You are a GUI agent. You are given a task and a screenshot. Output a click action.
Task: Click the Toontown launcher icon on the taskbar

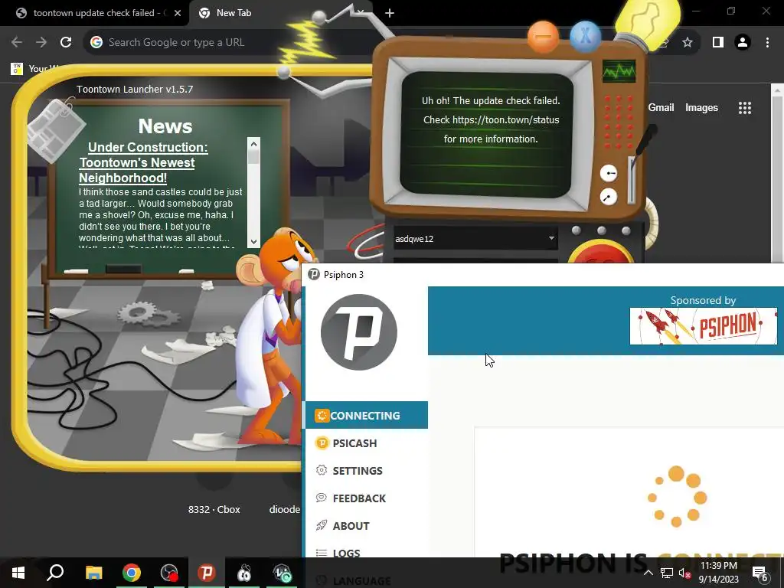[244, 573]
